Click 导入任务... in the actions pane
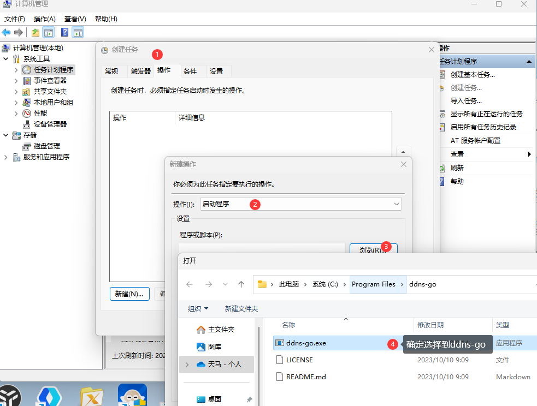 point(466,101)
